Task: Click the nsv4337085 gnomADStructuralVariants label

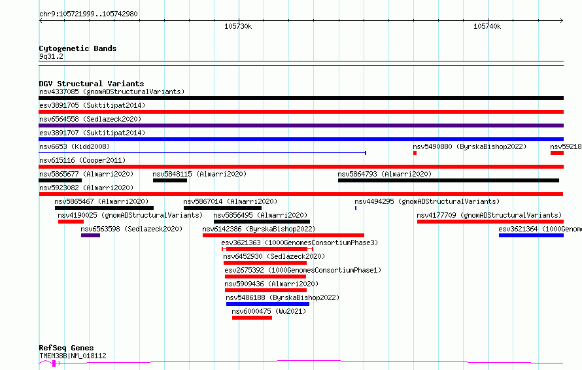Action: [112, 92]
